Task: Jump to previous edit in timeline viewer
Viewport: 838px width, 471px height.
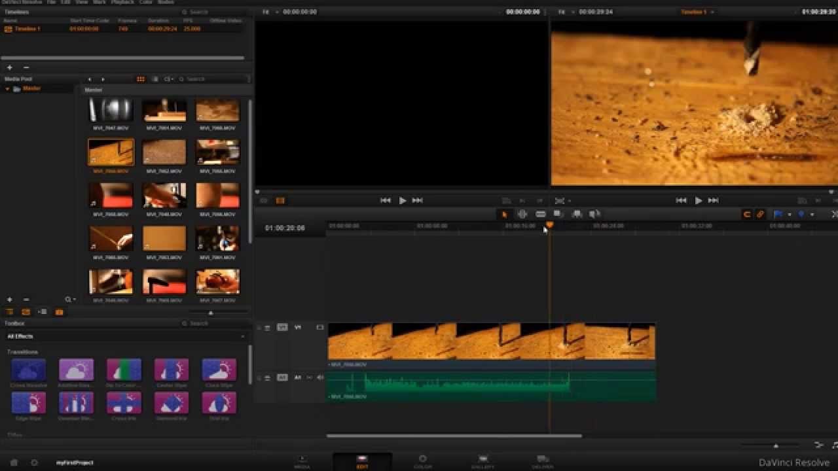Action: point(681,201)
